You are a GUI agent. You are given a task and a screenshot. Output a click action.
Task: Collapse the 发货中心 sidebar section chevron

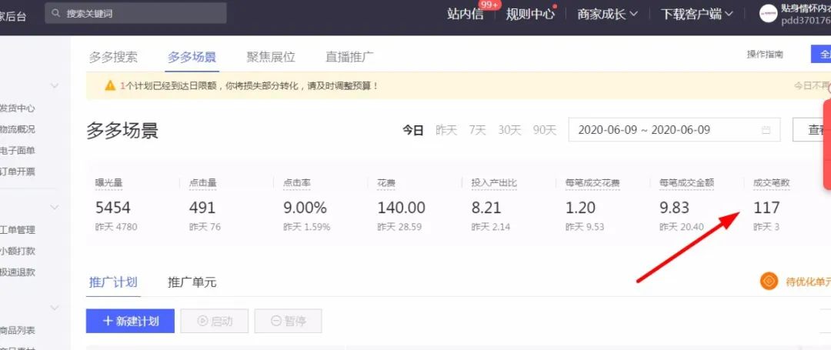55,85
